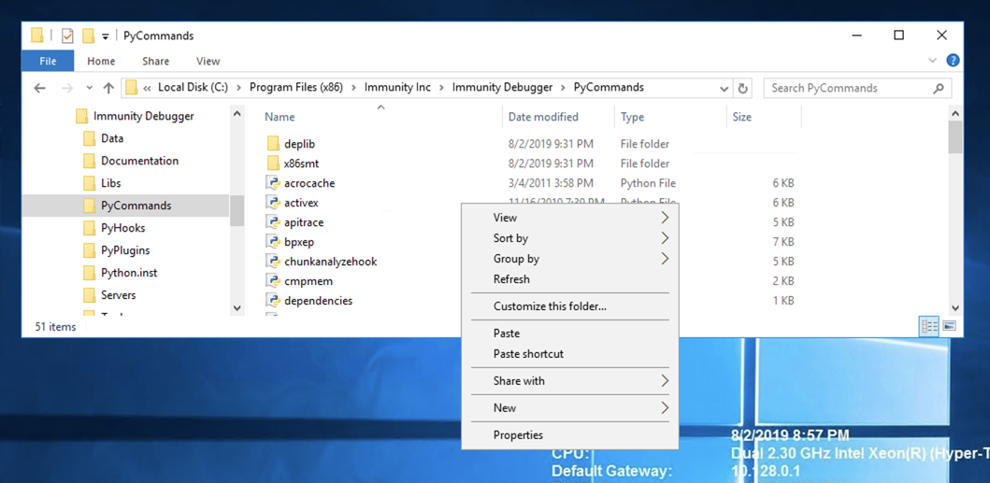Select the x86smt folder icon
This screenshot has height=483, width=990.
(x=273, y=163)
